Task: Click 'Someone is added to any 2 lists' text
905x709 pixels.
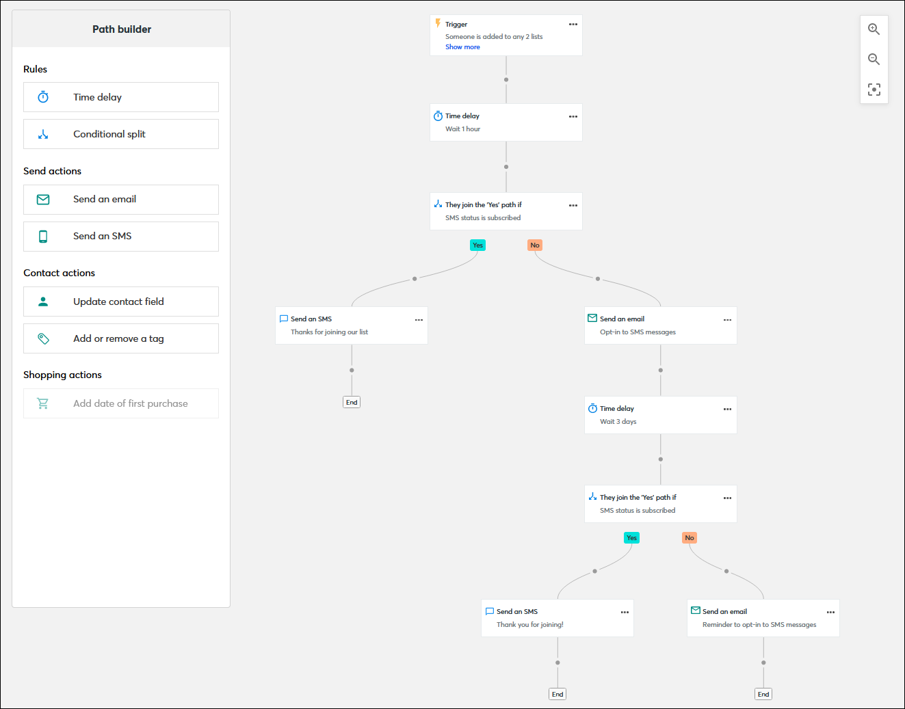Action: click(x=494, y=37)
